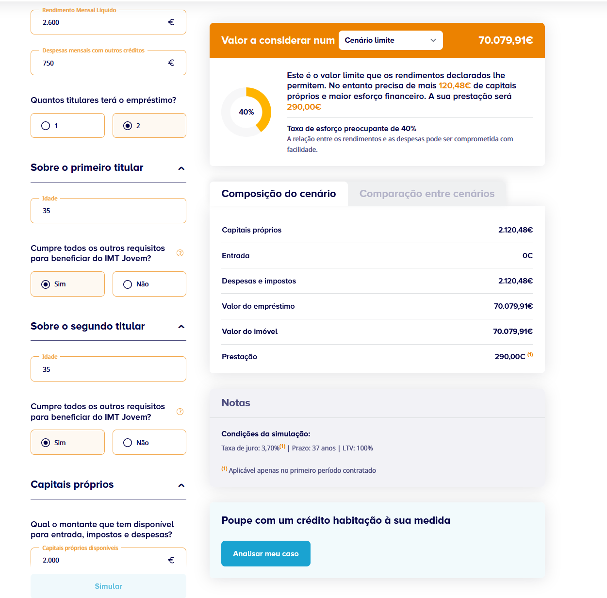Select the Composição do cenário tab
The height and width of the screenshot is (598, 607).
(279, 194)
